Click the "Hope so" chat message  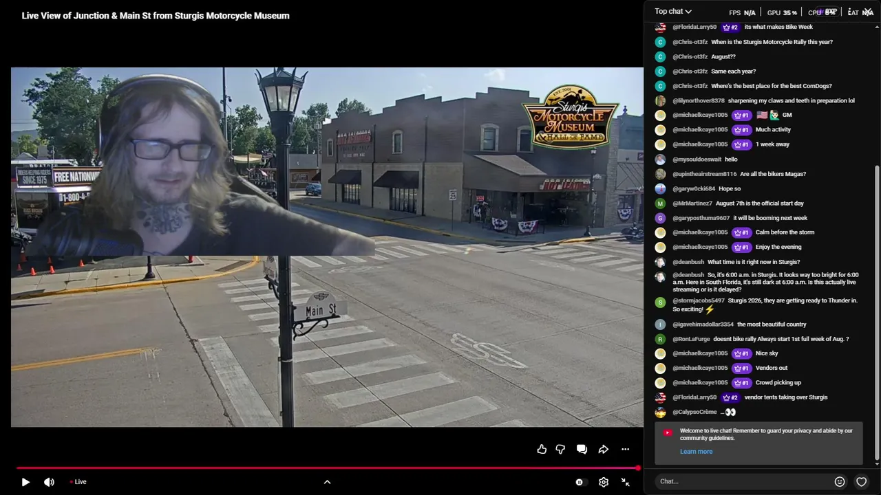[x=730, y=188]
